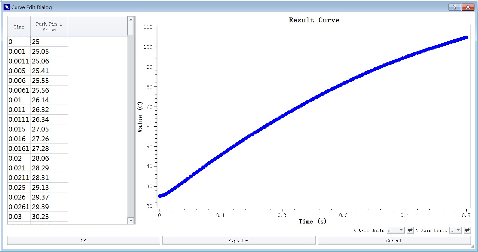Select the value cell showing 26.14
This screenshot has width=478, height=252.
49,100
